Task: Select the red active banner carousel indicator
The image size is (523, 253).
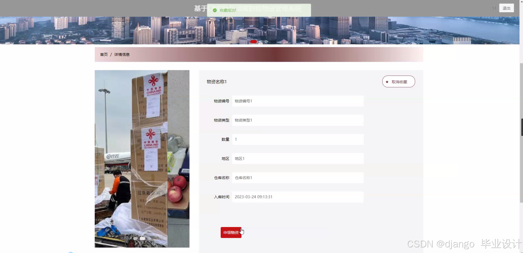Action: [x=254, y=41]
